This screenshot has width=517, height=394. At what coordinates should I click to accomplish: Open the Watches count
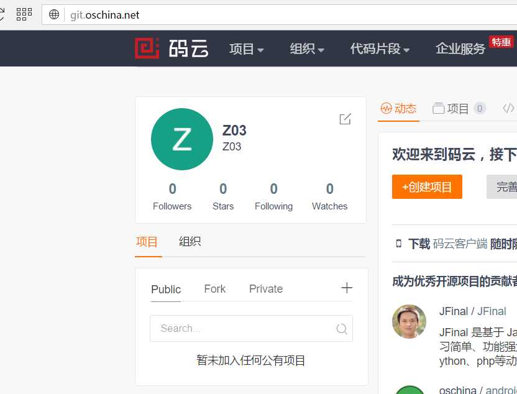click(x=330, y=196)
